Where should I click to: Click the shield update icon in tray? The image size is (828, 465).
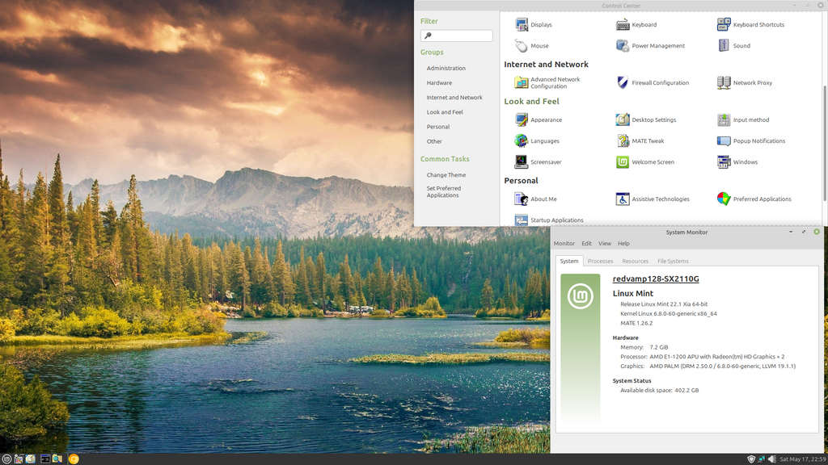(751, 459)
